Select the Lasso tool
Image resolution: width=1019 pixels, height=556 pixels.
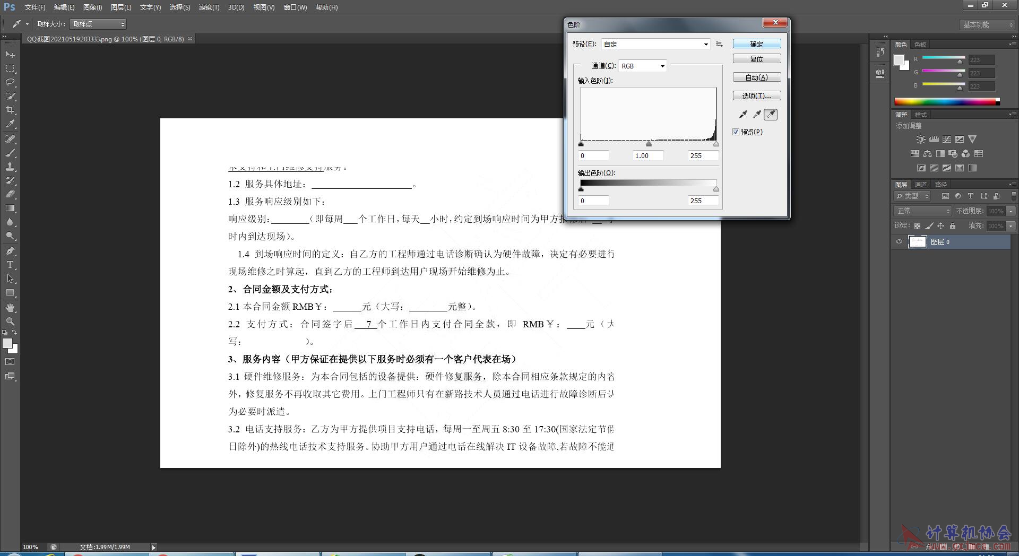[10, 82]
